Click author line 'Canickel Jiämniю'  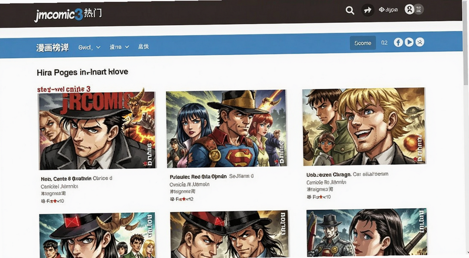coord(59,186)
